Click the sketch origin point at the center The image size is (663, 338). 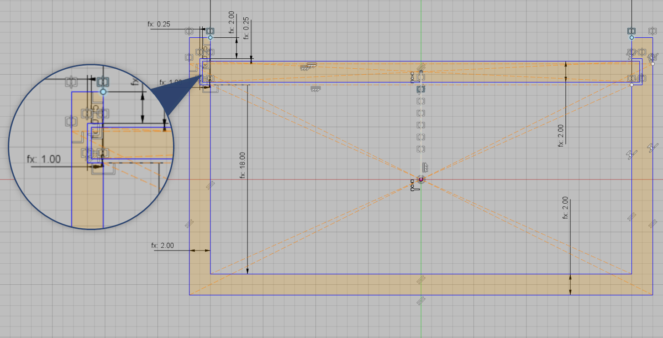coord(420,179)
